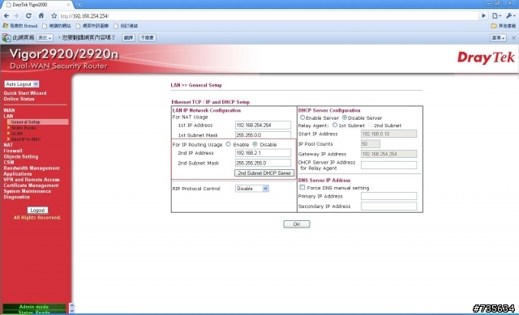Click the browser Forward arrow
The width and height of the screenshot is (519, 315).
tap(16, 15)
